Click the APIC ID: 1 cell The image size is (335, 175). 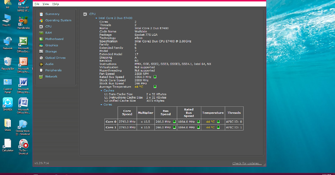point(234,127)
